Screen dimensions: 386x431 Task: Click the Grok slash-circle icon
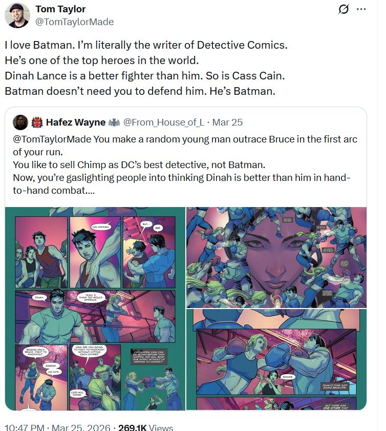click(344, 10)
